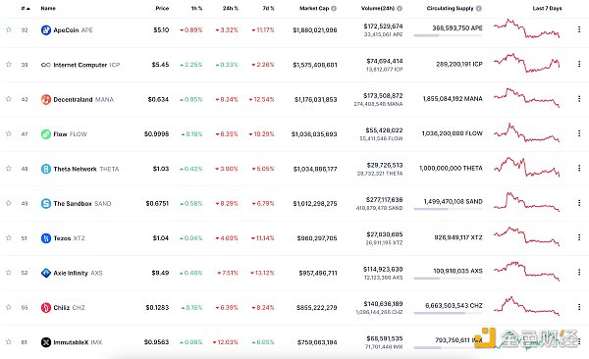589x359 pixels.
Task: Sort table by rank number column
Action: [x=26, y=8]
